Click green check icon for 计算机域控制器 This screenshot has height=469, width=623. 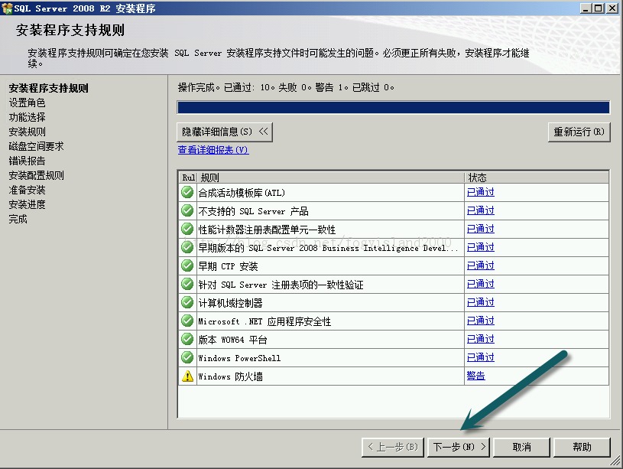coord(187,303)
